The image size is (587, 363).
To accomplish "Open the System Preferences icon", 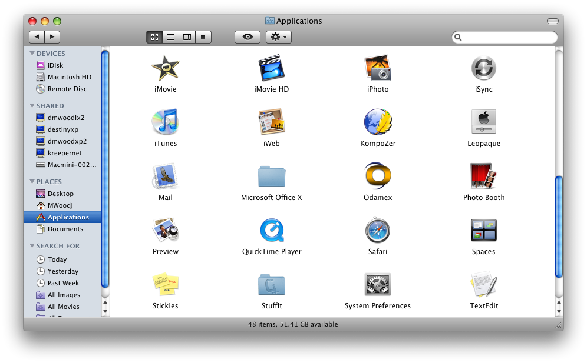I will coord(378,285).
